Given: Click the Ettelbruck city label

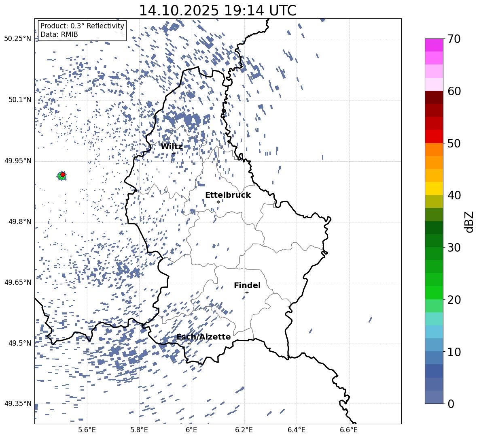Looking at the screenshot, I should pos(228,195).
